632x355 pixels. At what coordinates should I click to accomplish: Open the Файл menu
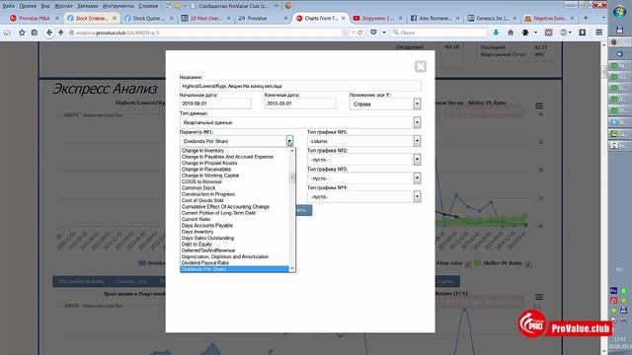click(x=9, y=6)
